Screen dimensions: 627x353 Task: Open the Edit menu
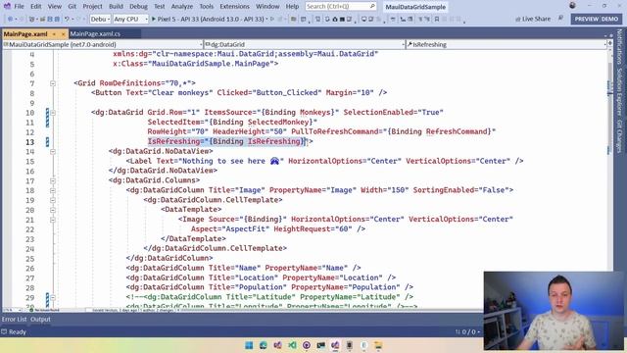tap(35, 7)
